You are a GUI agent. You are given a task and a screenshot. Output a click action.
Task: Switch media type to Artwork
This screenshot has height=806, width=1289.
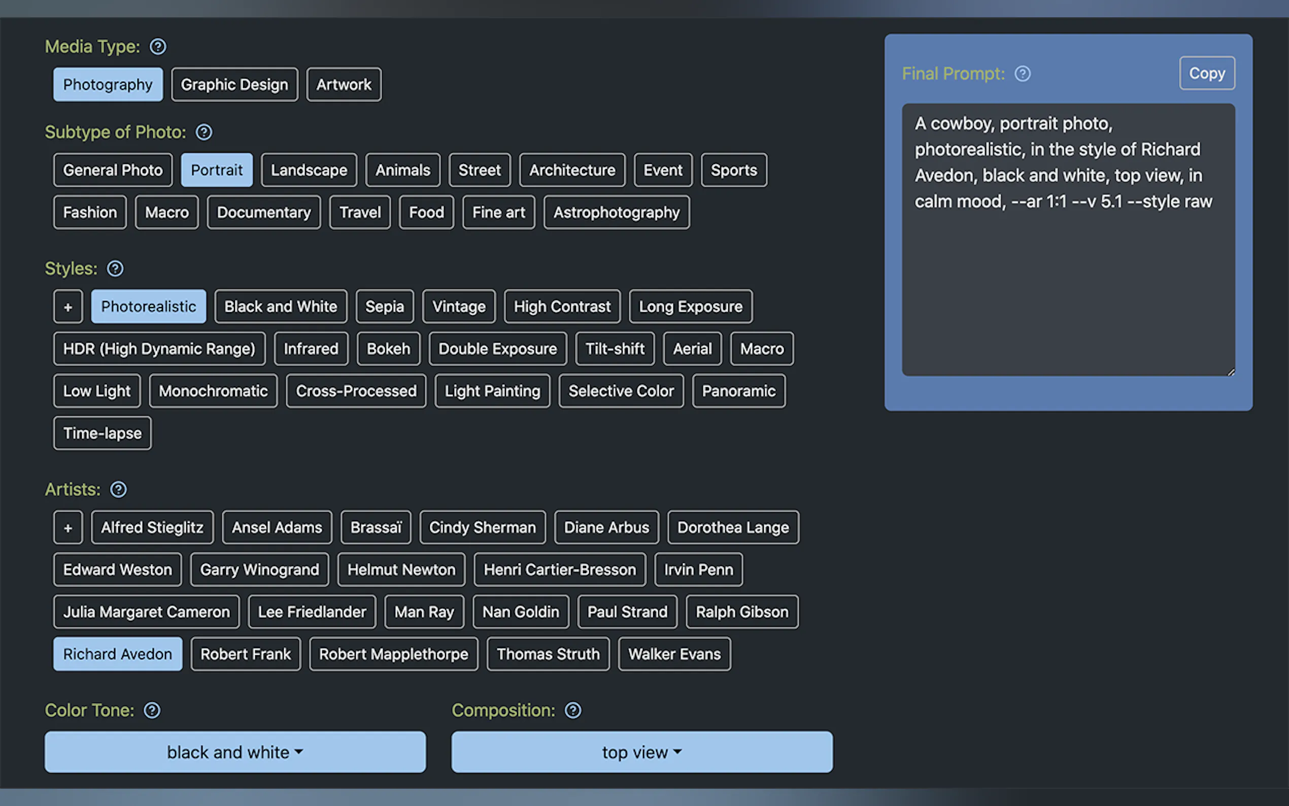(343, 84)
